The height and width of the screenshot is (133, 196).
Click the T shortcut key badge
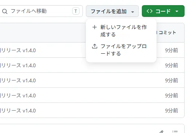pyautogui.click(x=76, y=11)
